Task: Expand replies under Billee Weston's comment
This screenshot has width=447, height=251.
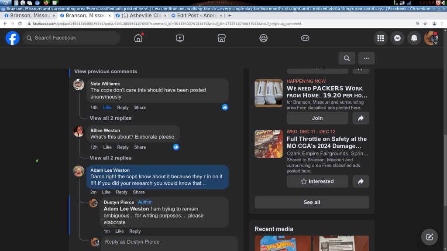Action: click(110, 158)
